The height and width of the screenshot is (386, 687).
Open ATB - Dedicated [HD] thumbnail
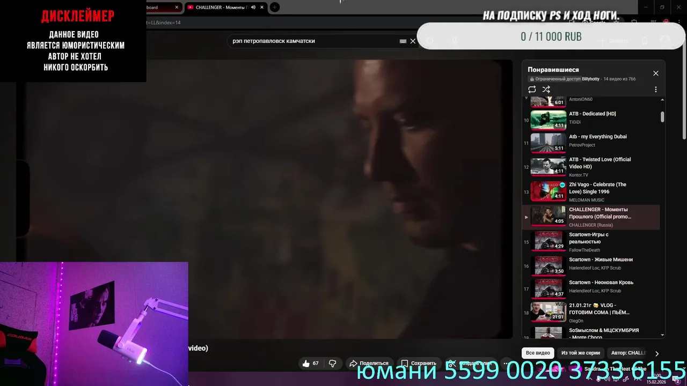pyautogui.click(x=549, y=120)
